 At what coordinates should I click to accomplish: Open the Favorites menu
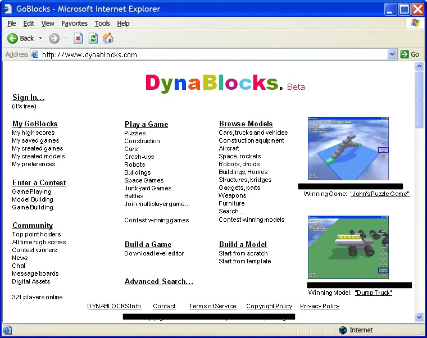[74, 24]
